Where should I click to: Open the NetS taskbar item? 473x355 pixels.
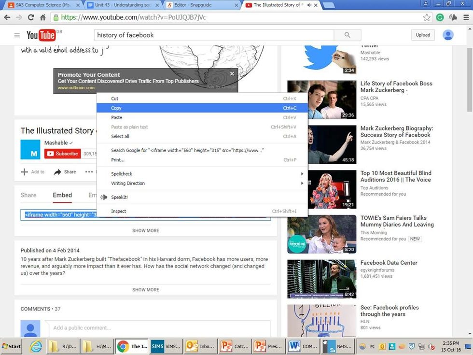(x=337, y=346)
